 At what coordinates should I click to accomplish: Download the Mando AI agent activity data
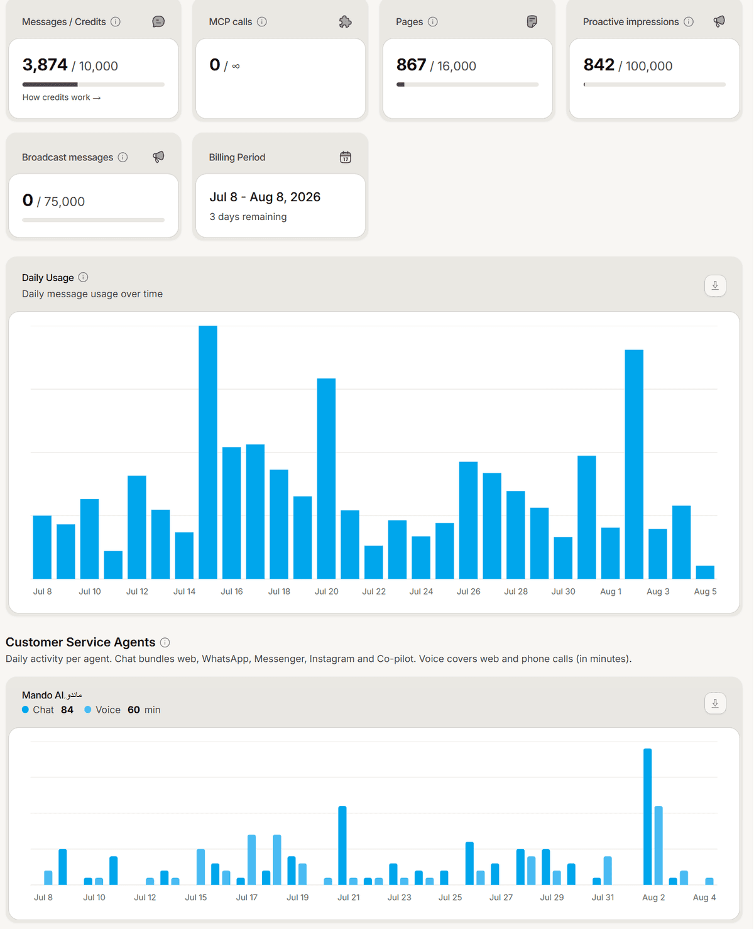pos(715,703)
